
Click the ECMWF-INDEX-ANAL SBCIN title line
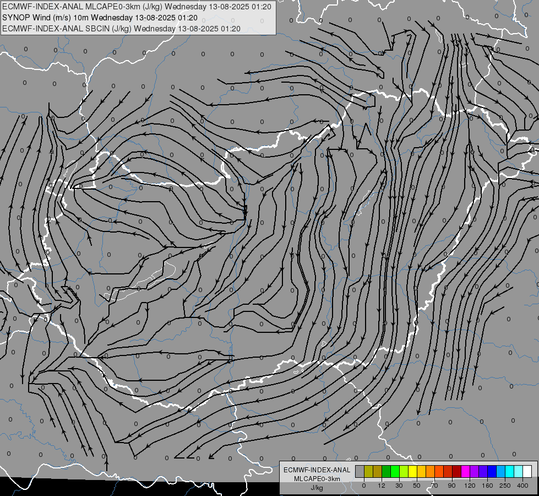[121, 29]
